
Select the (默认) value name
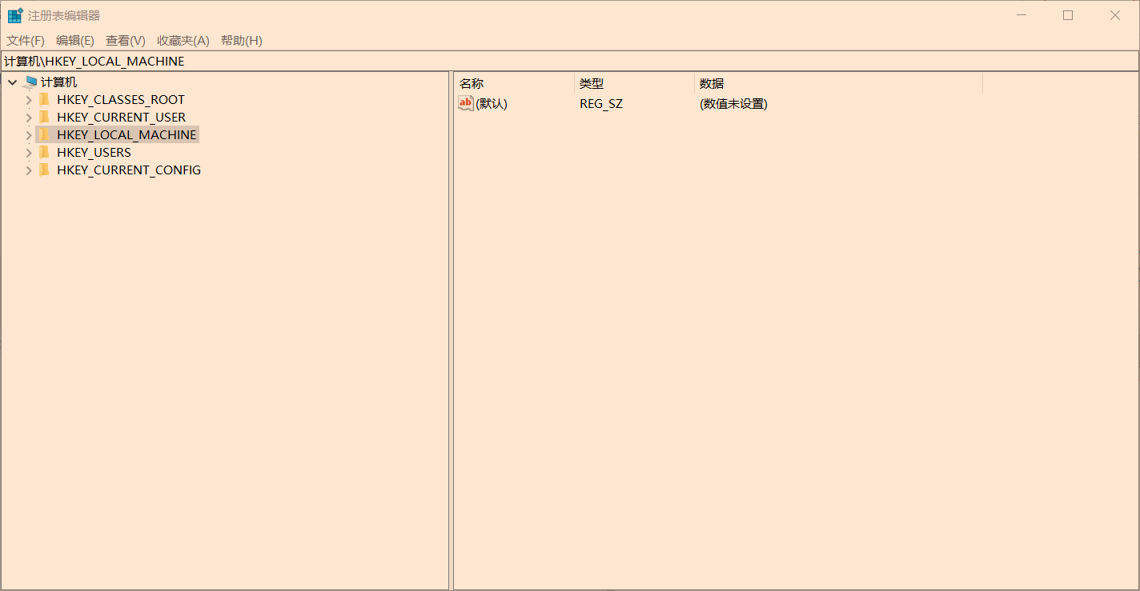point(492,104)
